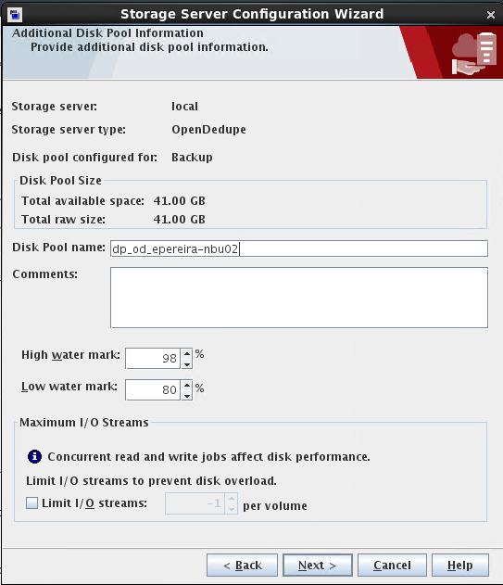Viewport: 503px width, 585px height.
Task: Increase the High water mark value
Action: tap(187, 353)
